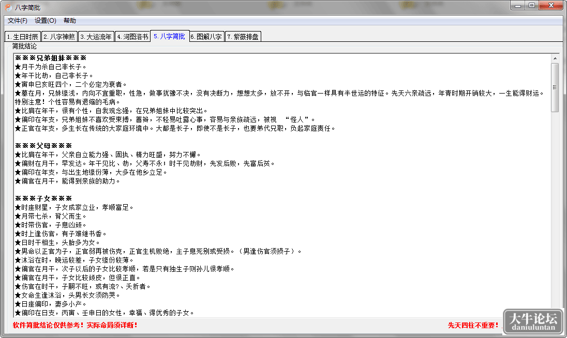Click the line 时座财星，子女成家立业
This screenshot has width=567, height=338.
[74, 208]
